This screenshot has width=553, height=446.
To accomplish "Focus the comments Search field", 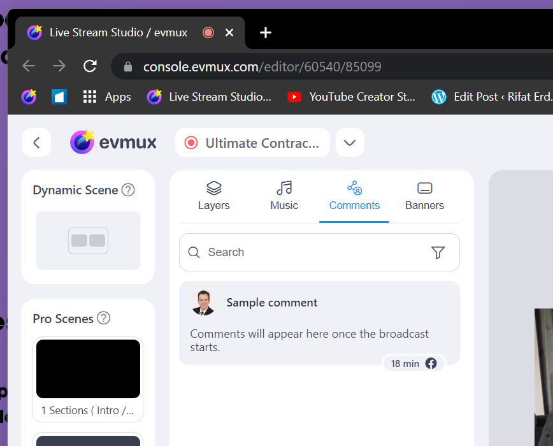I will click(319, 252).
